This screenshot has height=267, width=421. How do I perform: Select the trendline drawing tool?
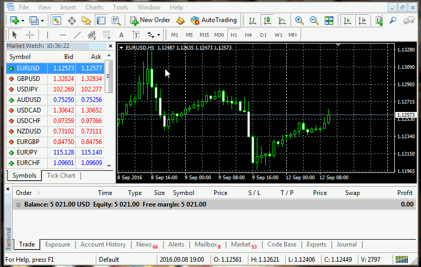(x=77, y=35)
